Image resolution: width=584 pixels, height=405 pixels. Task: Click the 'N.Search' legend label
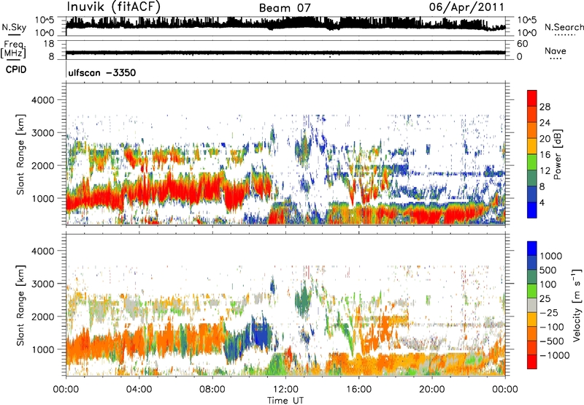(564, 27)
